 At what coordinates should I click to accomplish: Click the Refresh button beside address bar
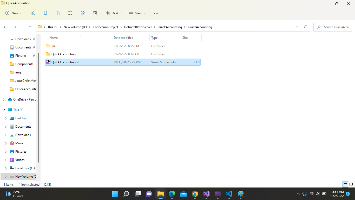tap(306, 27)
